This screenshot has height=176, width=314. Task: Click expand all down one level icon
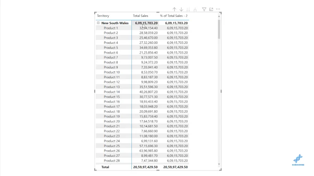click(195, 9)
